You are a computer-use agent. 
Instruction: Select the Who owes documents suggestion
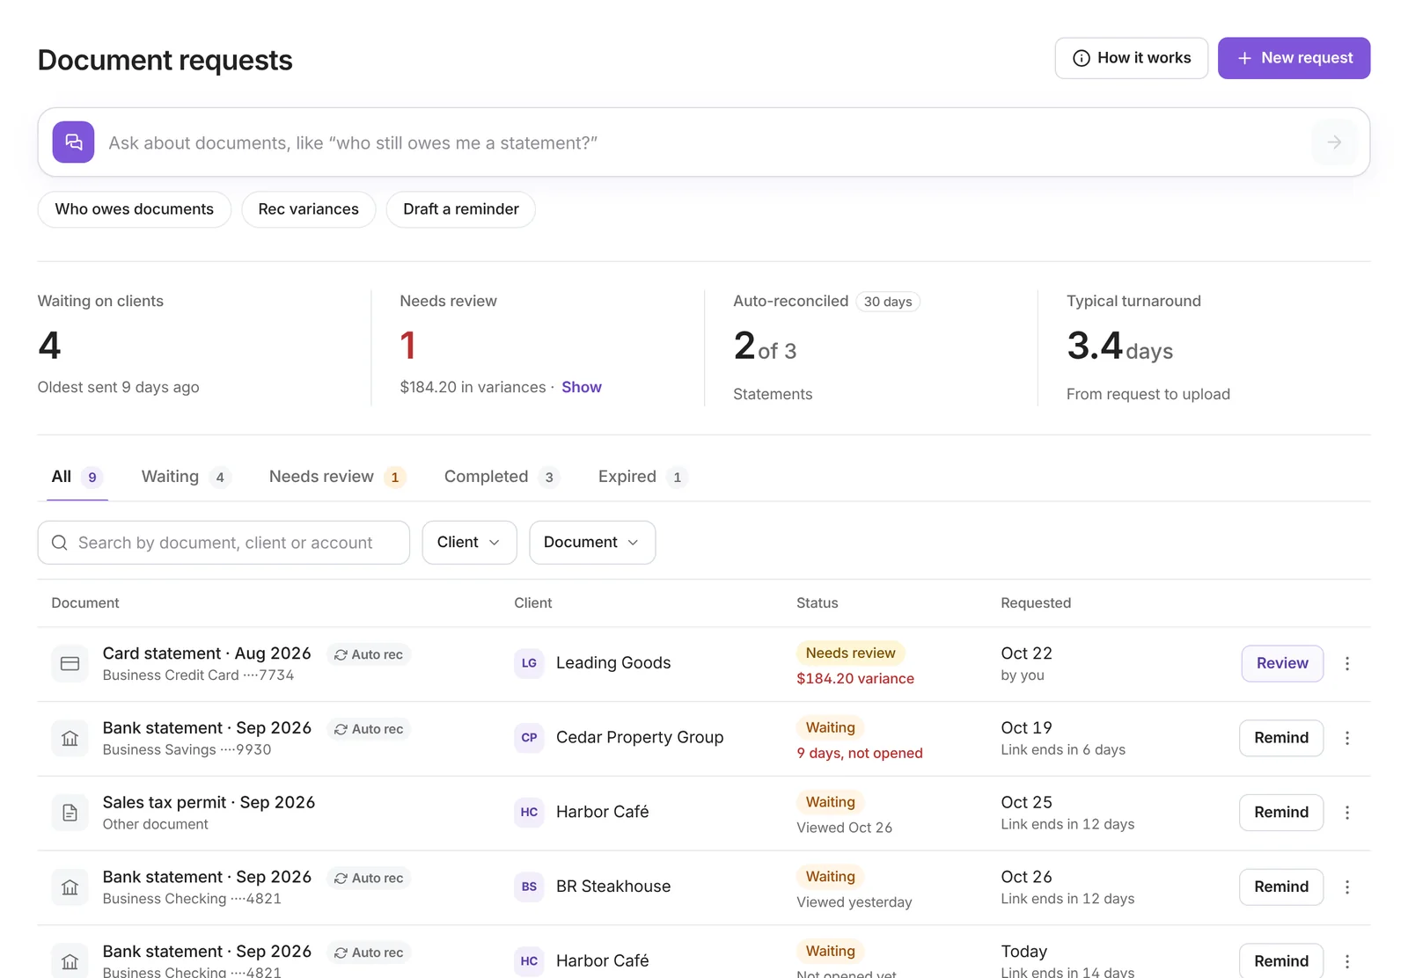[x=135, y=209]
